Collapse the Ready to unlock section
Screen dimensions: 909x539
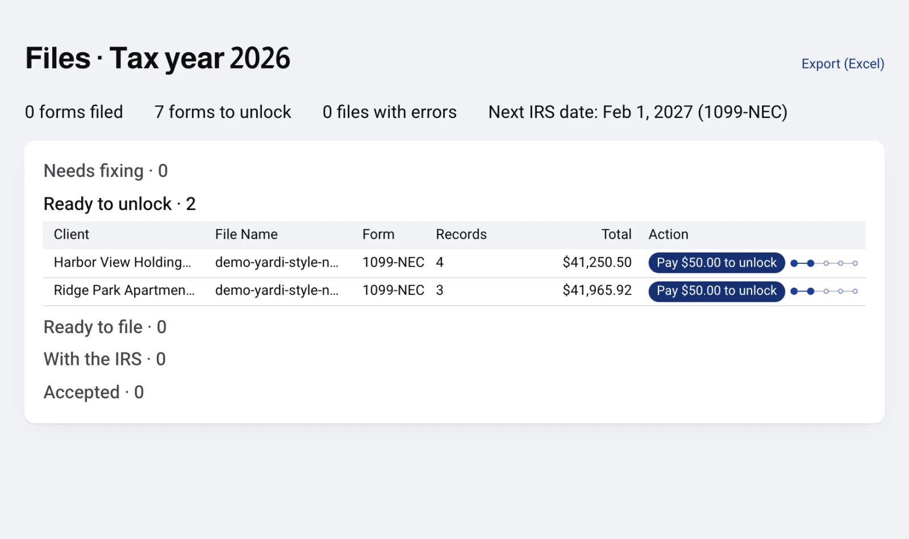[120, 204]
